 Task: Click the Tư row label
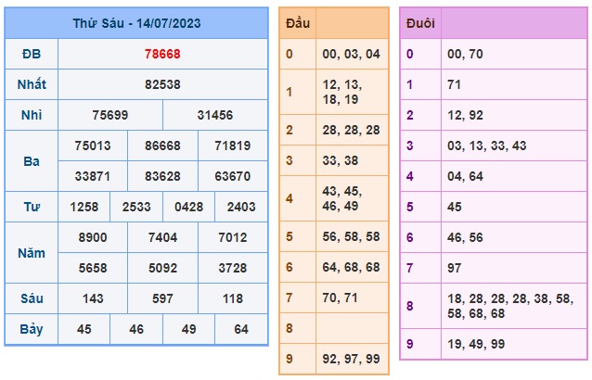click(32, 207)
